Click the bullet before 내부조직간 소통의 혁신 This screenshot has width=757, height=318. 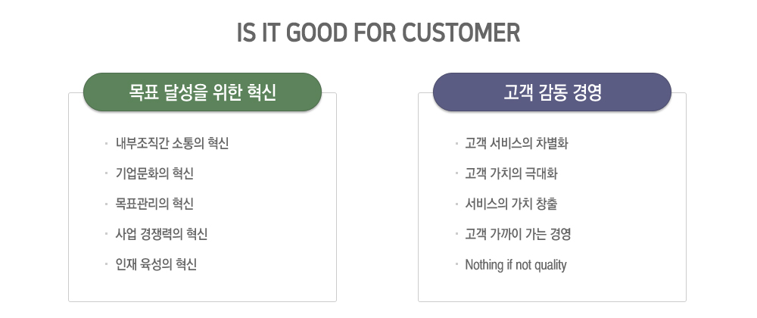point(106,143)
